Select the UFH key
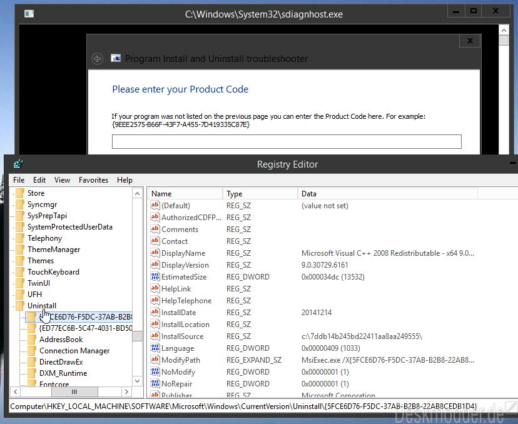The image size is (518, 424). (34, 294)
